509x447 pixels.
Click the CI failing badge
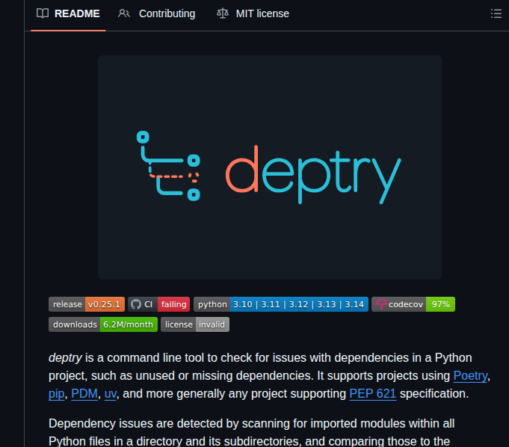(x=158, y=304)
